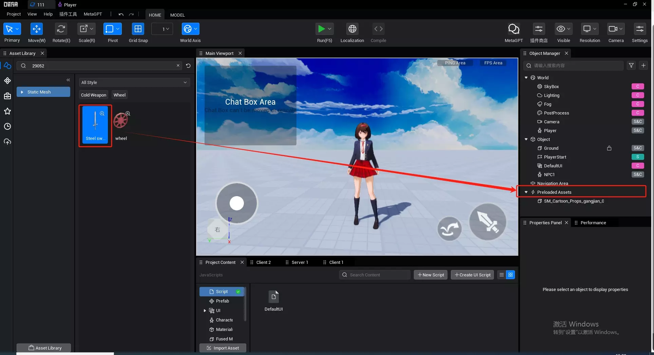The height and width of the screenshot is (355, 654).
Task: Toggle the C tag on SkyBox
Action: 638,86
